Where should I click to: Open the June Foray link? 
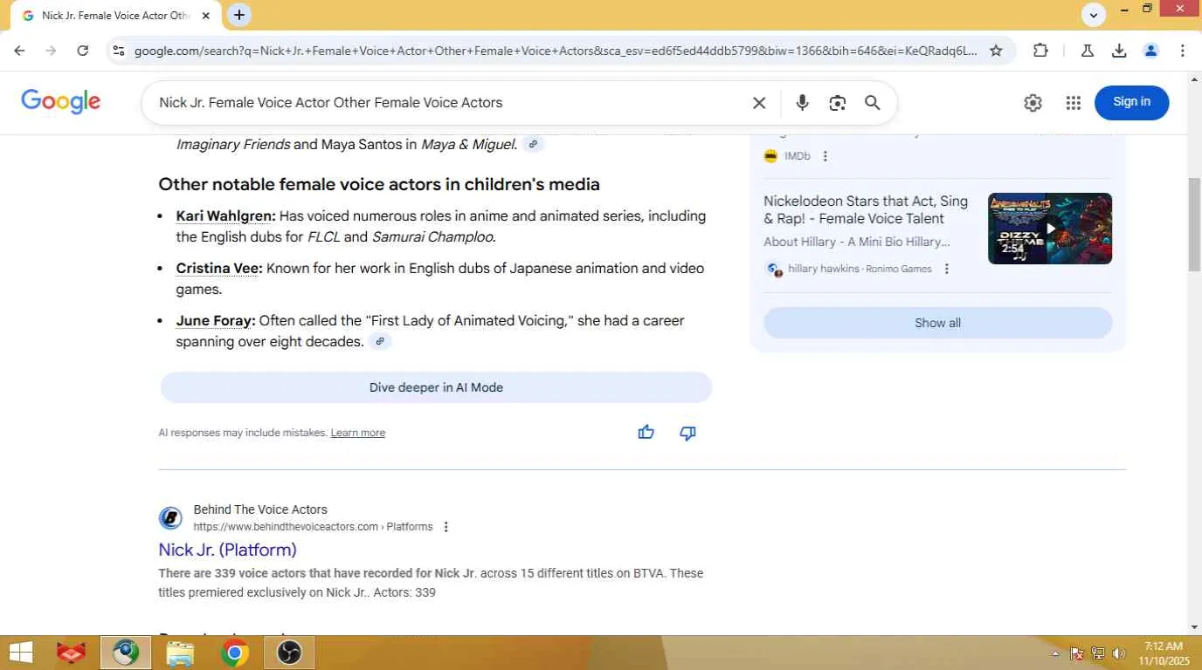[x=216, y=321]
